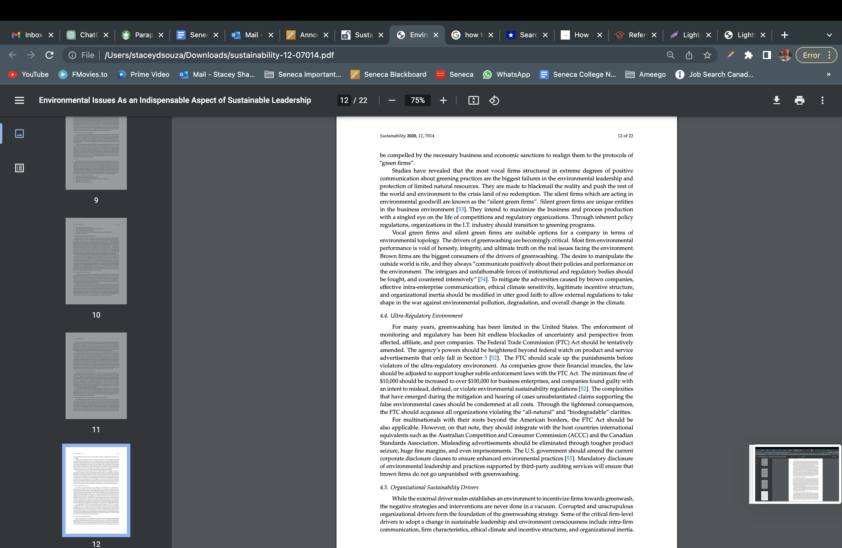Click the highlighter extension icon
Viewport: 842px width, 548px height.
coord(730,55)
